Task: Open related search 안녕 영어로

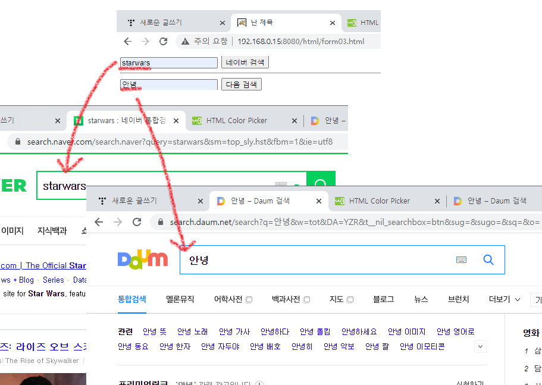Action: point(455,332)
